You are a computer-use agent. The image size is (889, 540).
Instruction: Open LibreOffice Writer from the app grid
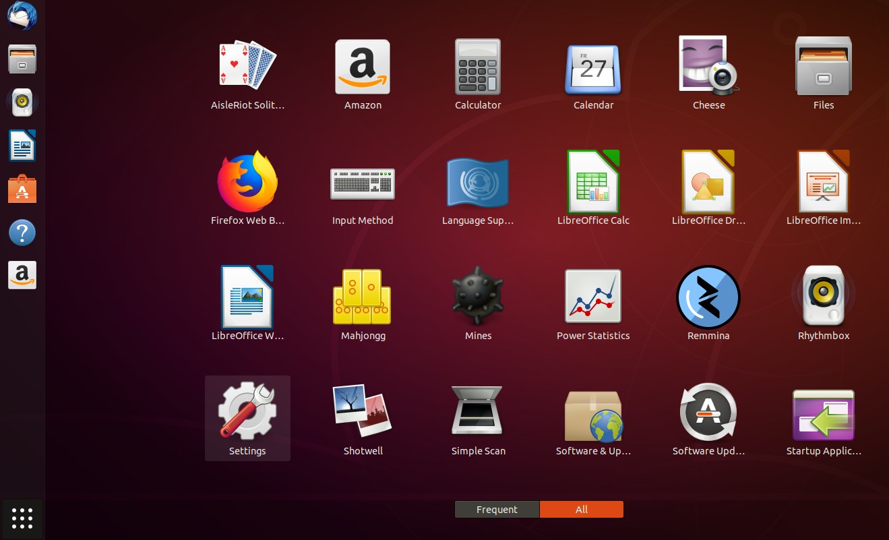click(247, 303)
